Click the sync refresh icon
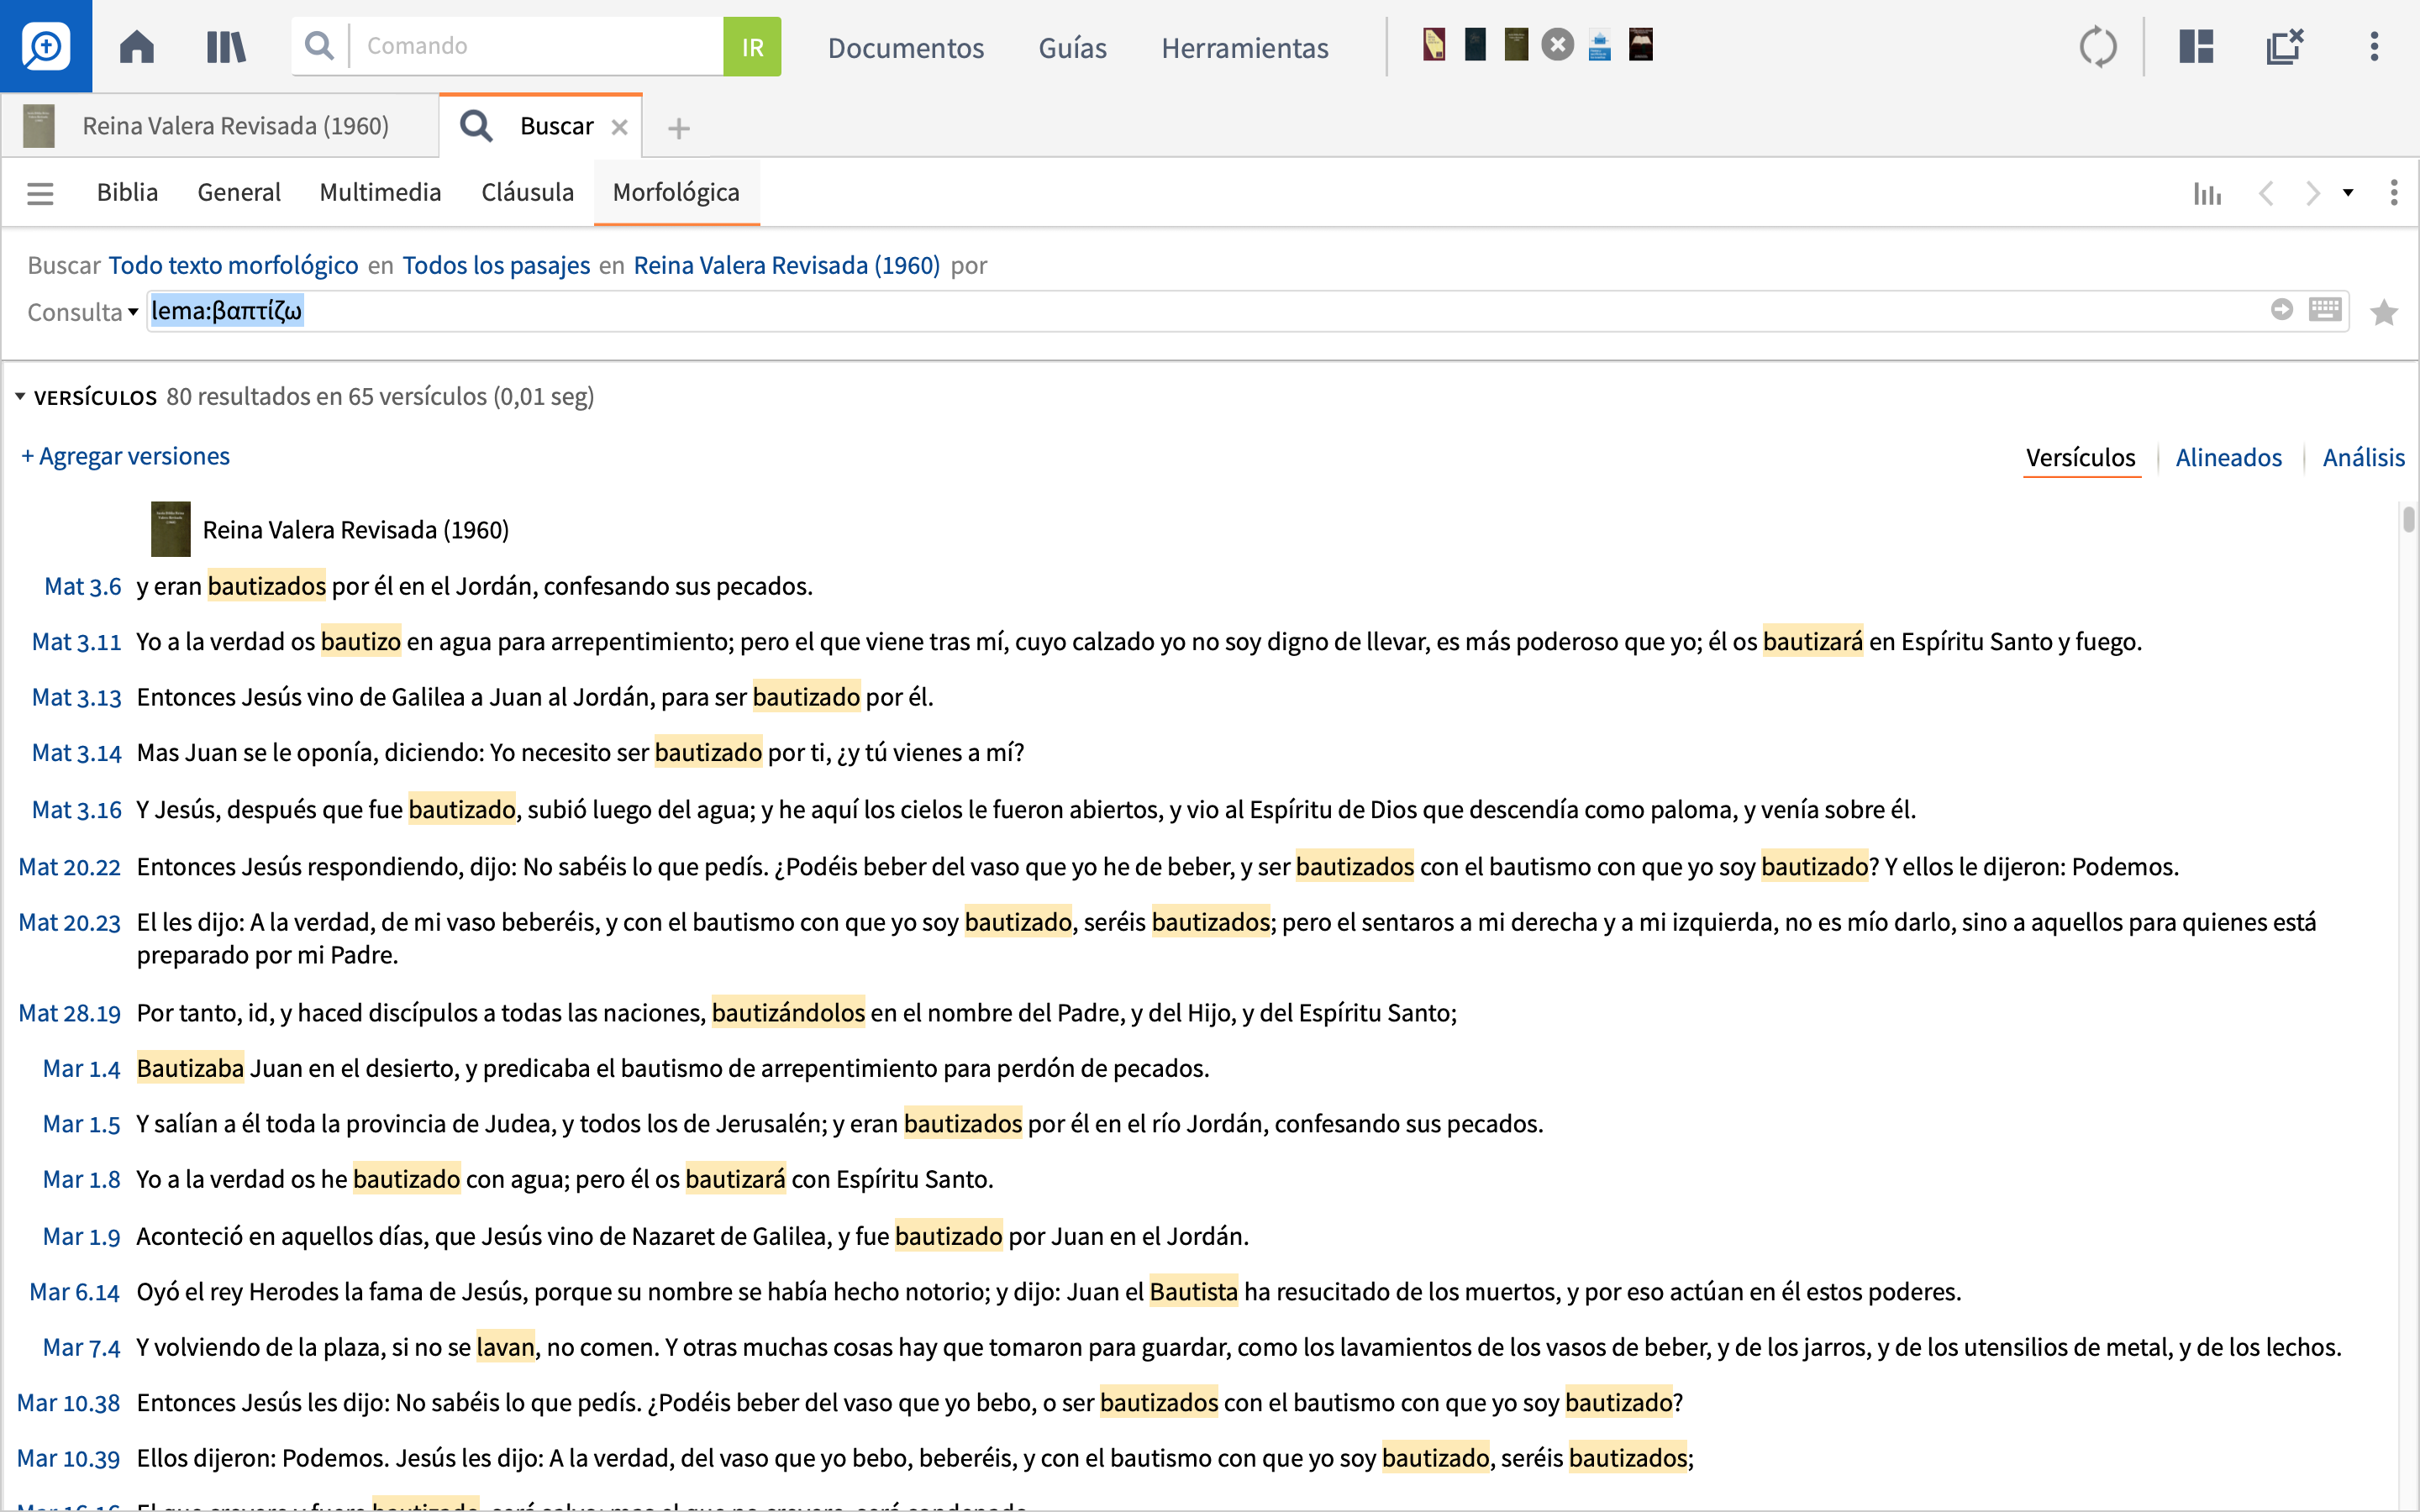This screenshot has height=1512, width=2420. click(2098, 46)
